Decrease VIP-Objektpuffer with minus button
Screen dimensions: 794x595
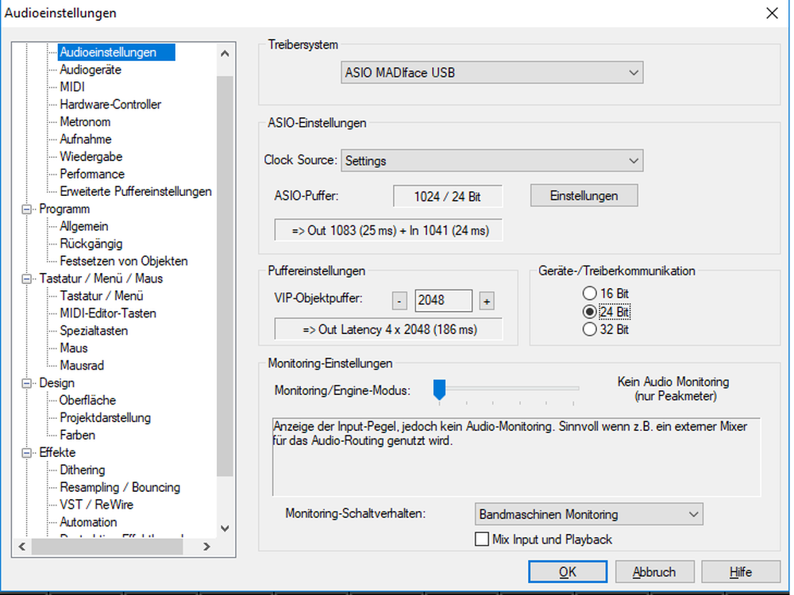pos(400,301)
